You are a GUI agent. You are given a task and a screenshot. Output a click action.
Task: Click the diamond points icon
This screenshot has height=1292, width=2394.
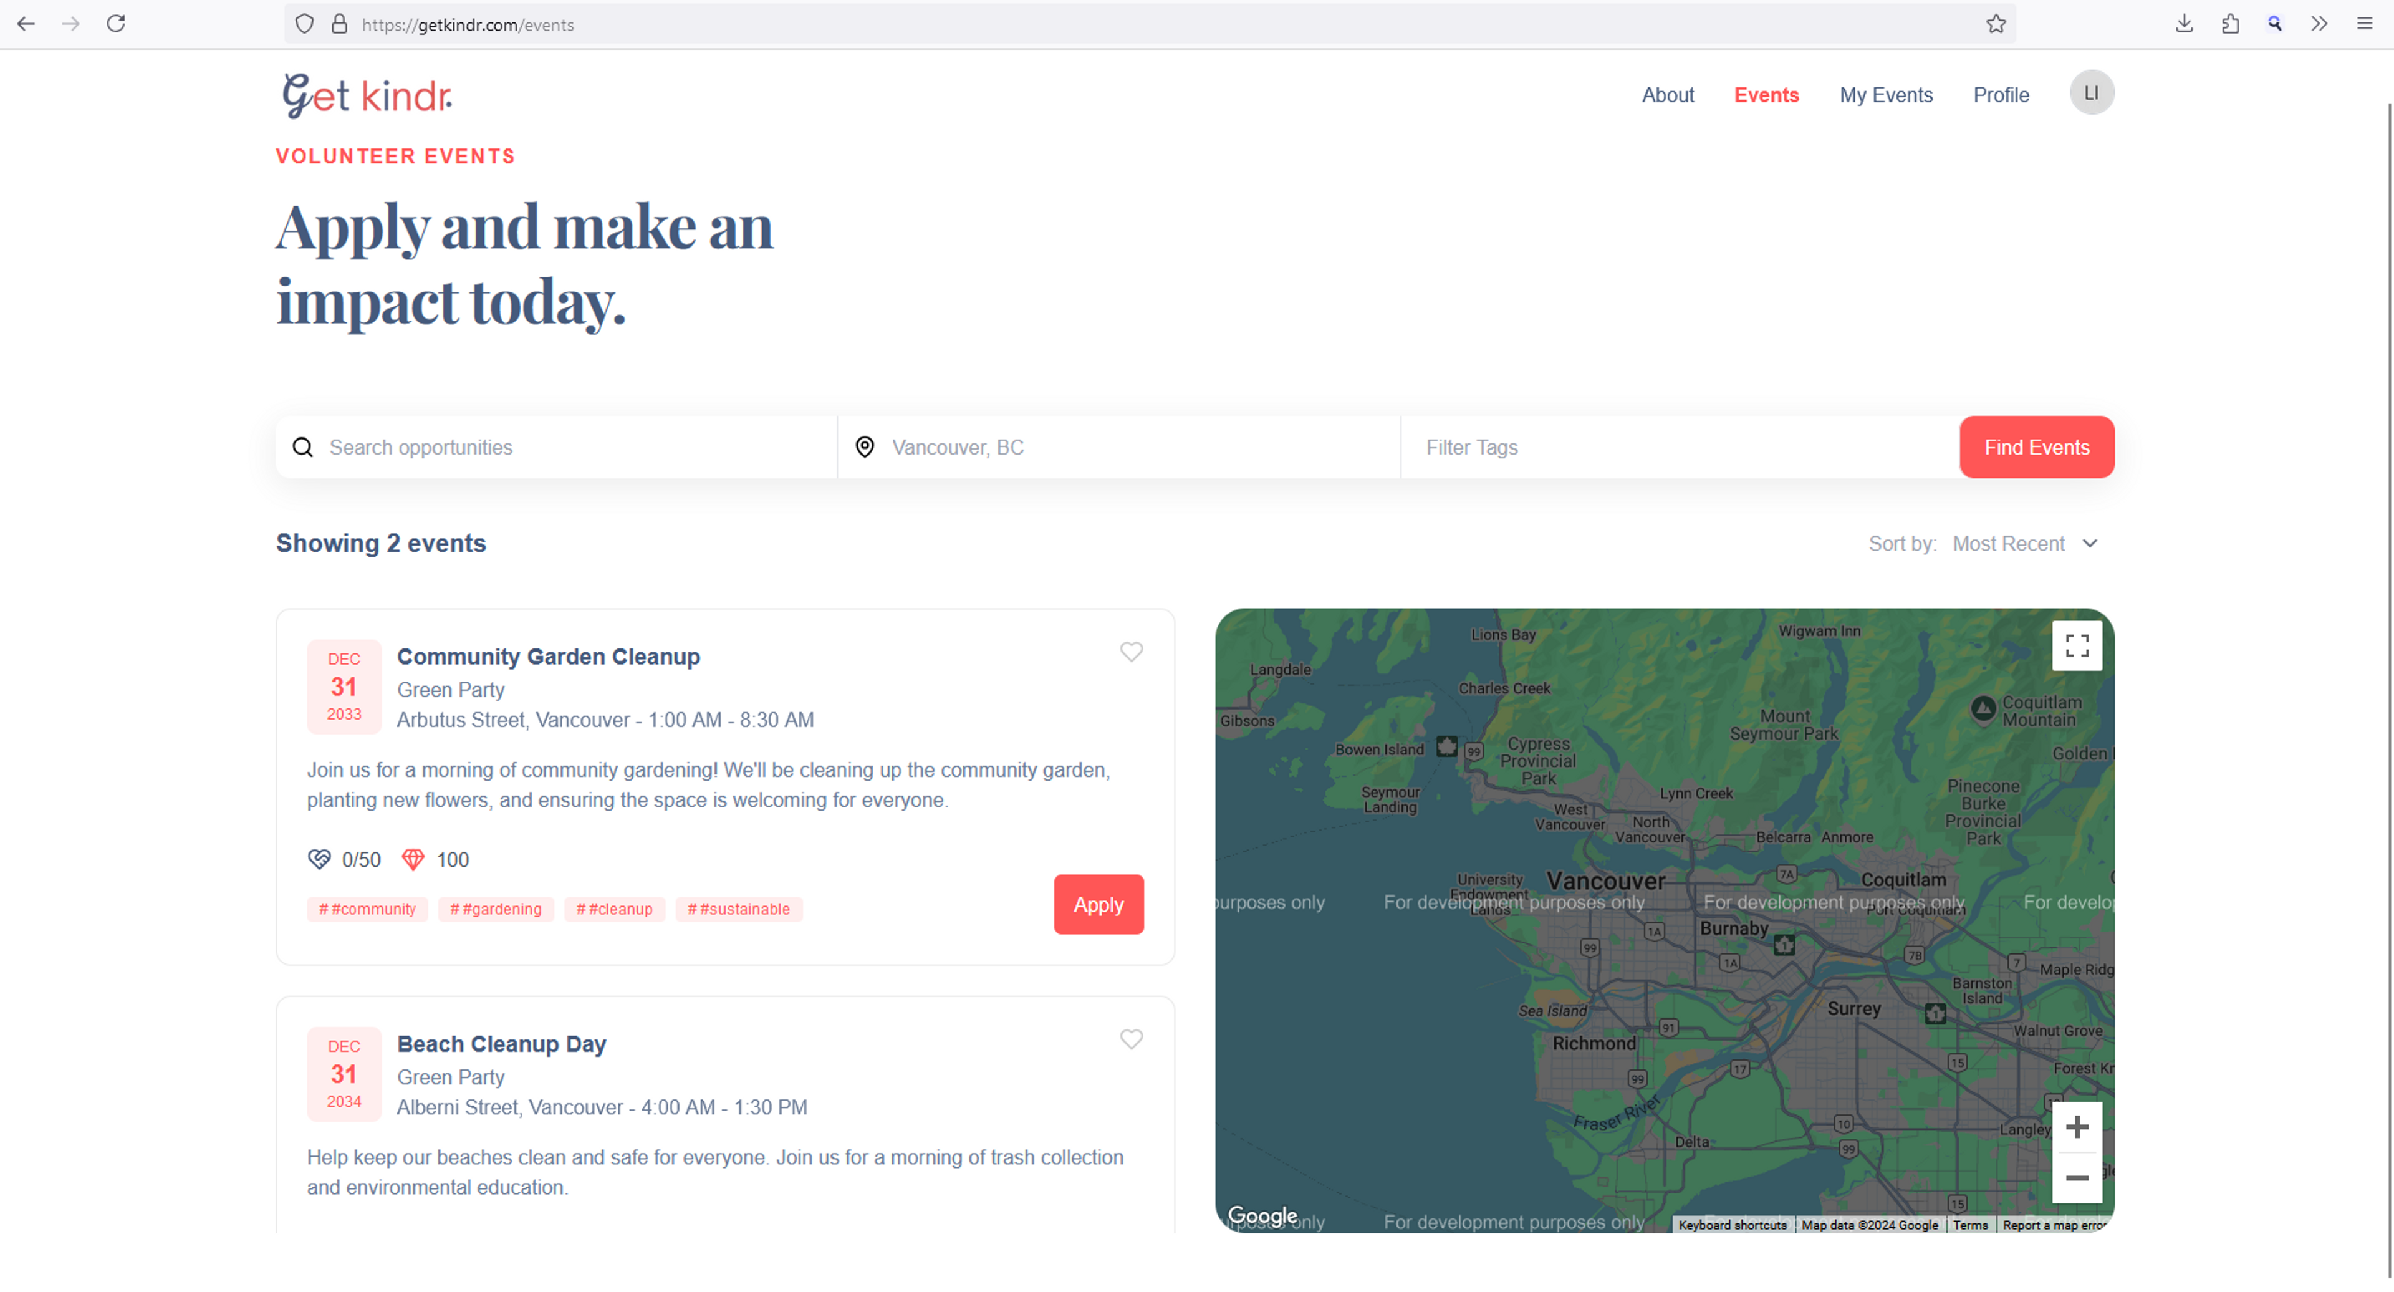point(413,859)
